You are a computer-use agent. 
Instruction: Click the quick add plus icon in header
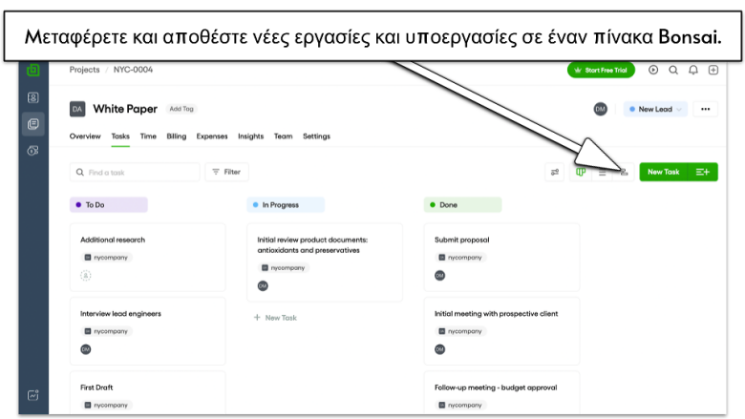[713, 71]
